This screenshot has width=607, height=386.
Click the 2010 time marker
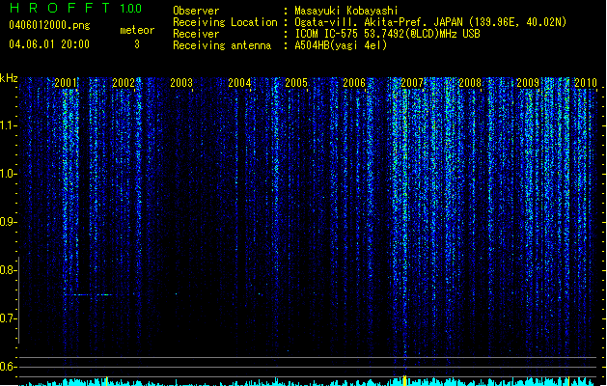click(x=586, y=82)
